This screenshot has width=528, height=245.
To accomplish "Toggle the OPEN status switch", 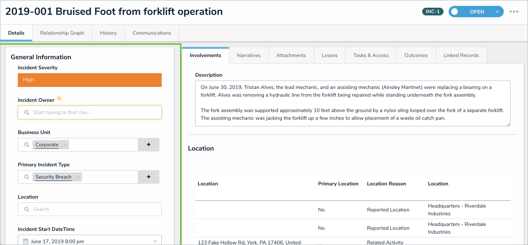I will 455,12.
